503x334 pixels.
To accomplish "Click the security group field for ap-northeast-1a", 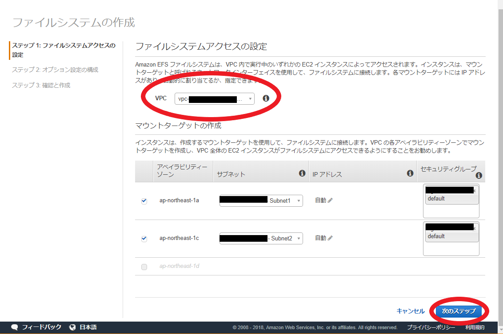I will (x=451, y=201).
